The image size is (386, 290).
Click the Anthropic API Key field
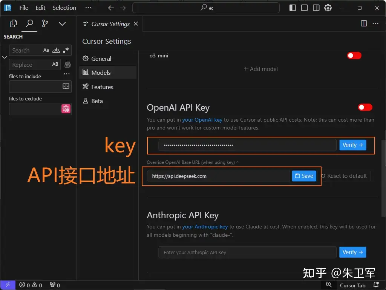[247, 252]
